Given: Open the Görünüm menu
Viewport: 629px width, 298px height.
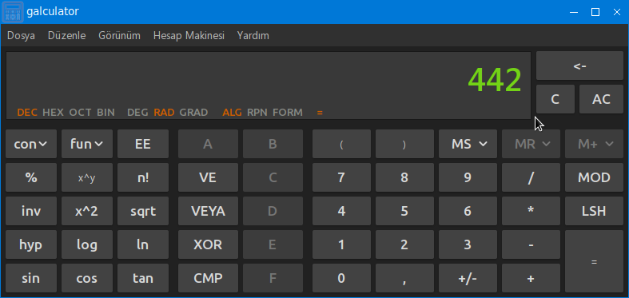Looking at the screenshot, I should click(120, 36).
